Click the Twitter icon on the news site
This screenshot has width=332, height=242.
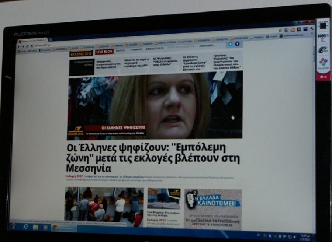coord(230,44)
